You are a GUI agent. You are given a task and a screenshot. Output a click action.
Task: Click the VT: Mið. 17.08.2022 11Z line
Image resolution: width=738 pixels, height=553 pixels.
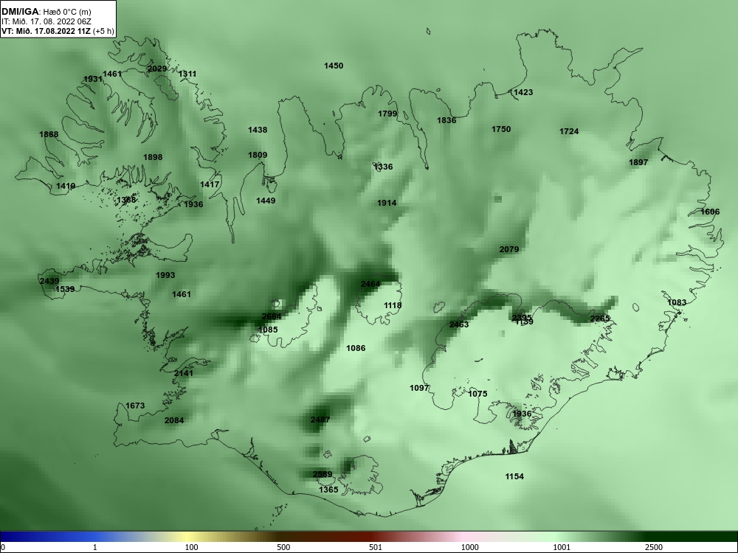coord(58,31)
